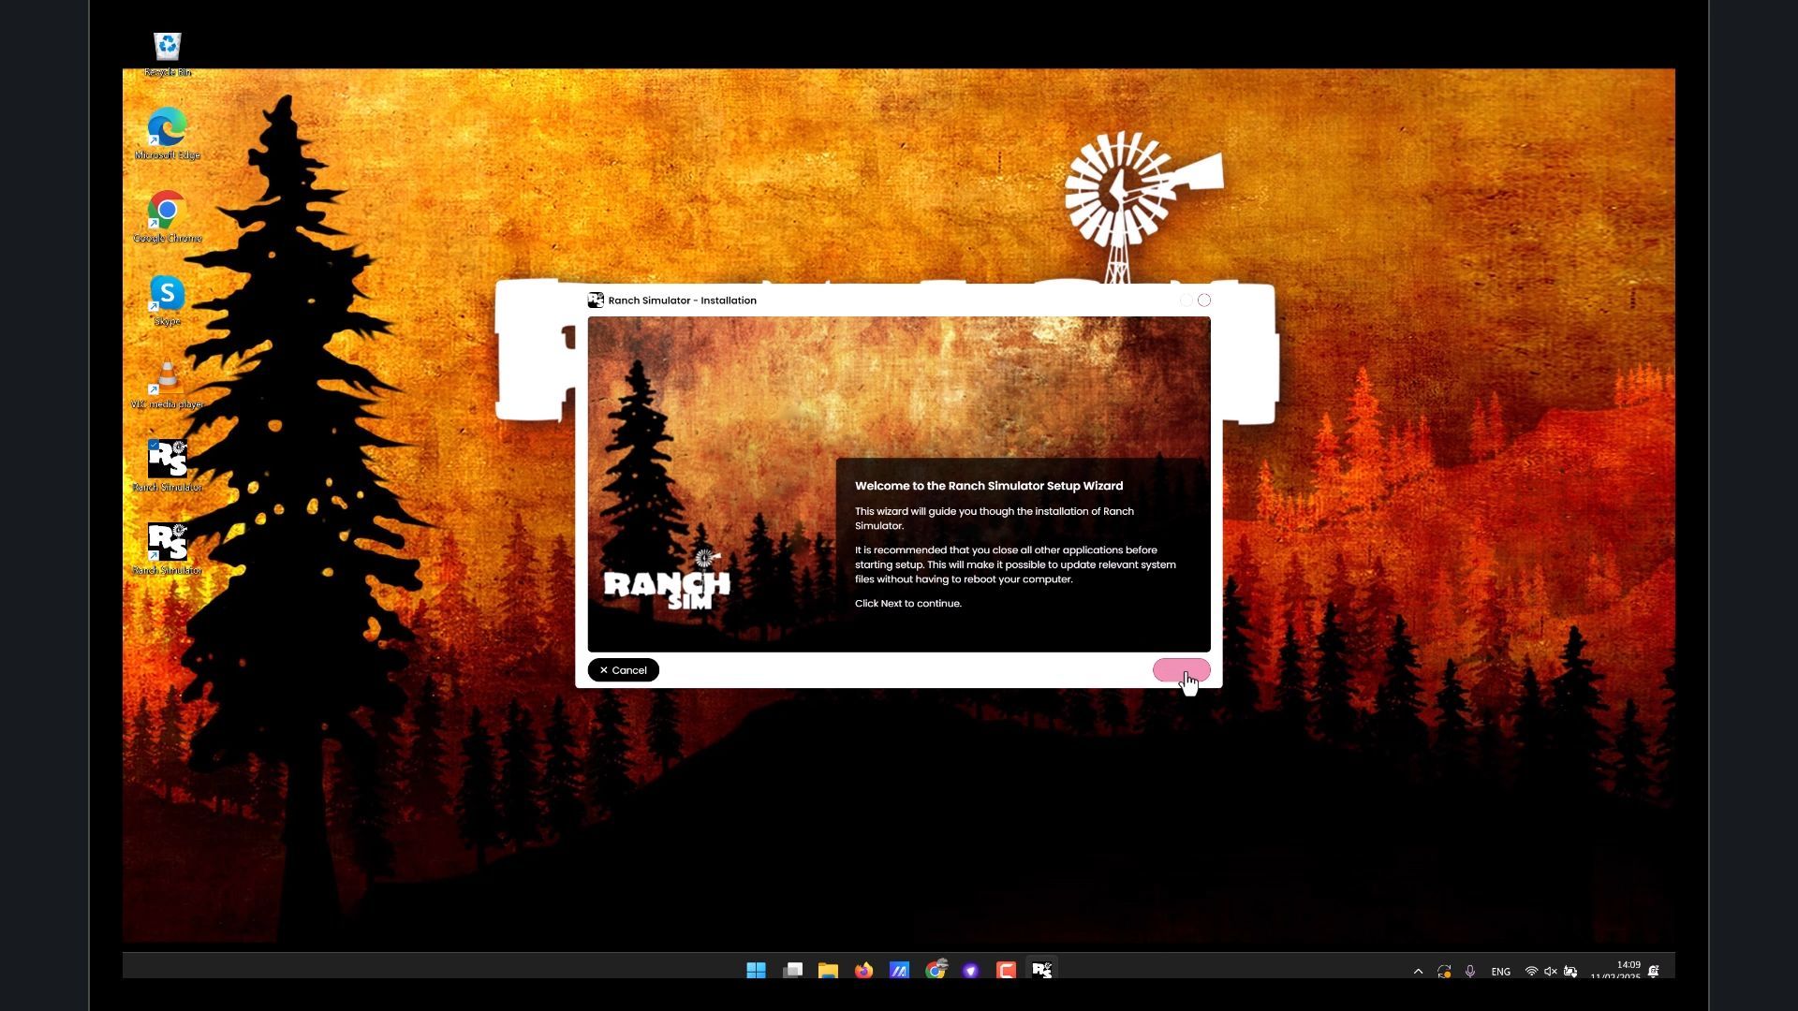Cancel the Ranch Simulator installation
The width and height of the screenshot is (1798, 1011).
tap(624, 670)
